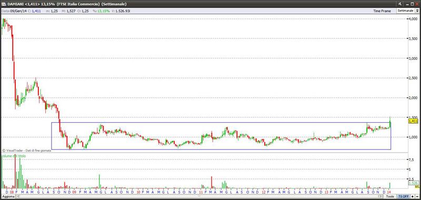Click the '09' year marker on the timeline

pos(74,192)
